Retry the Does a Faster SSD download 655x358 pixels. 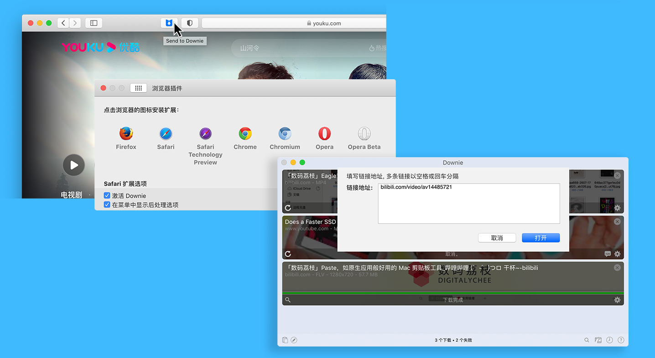pos(288,254)
